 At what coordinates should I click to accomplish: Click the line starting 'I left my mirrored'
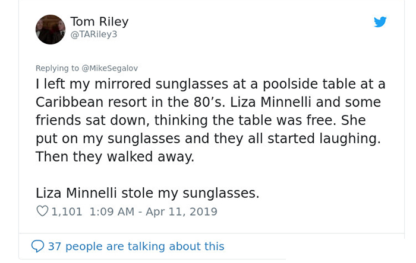[x=210, y=84]
